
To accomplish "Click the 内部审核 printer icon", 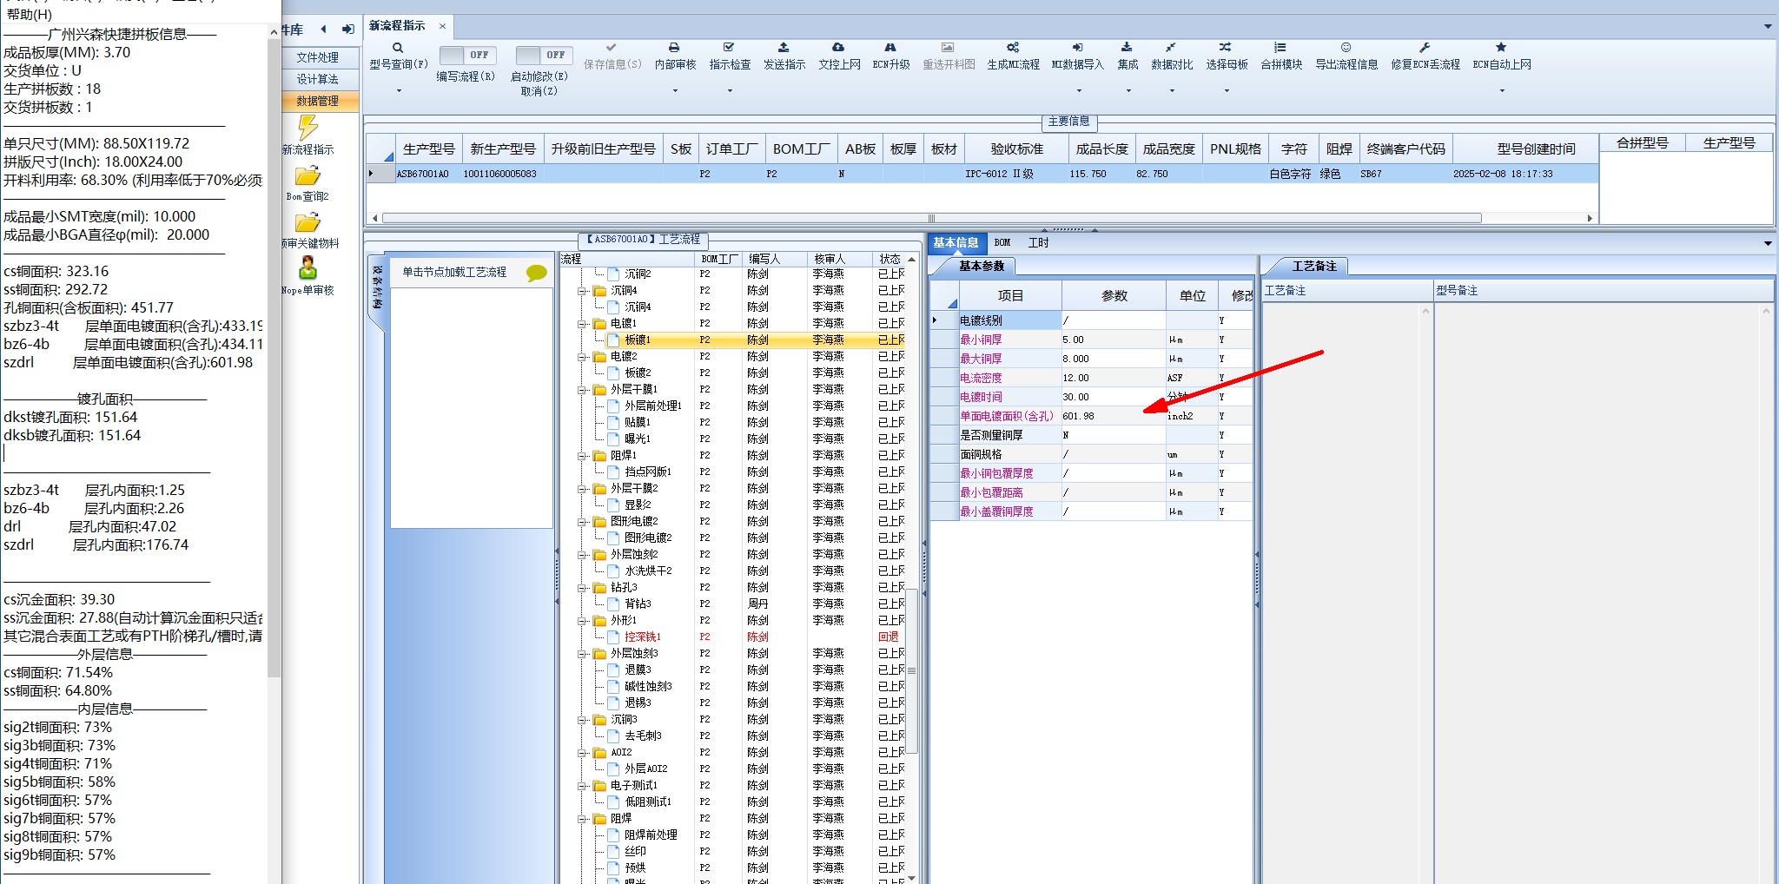I will coord(674,48).
